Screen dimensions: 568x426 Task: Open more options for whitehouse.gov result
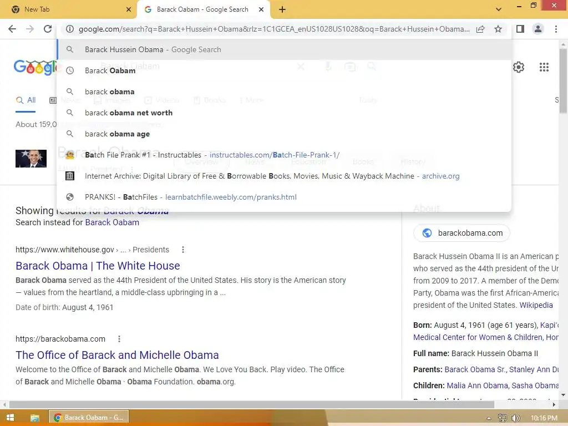click(183, 250)
